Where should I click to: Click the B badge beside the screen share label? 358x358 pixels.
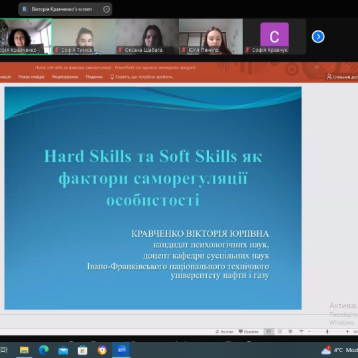point(25,9)
